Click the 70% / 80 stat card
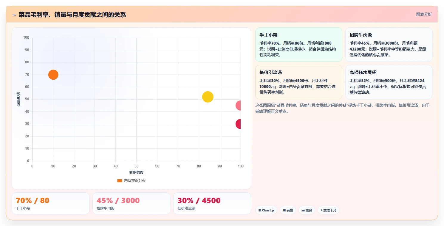 tap(50, 203)
